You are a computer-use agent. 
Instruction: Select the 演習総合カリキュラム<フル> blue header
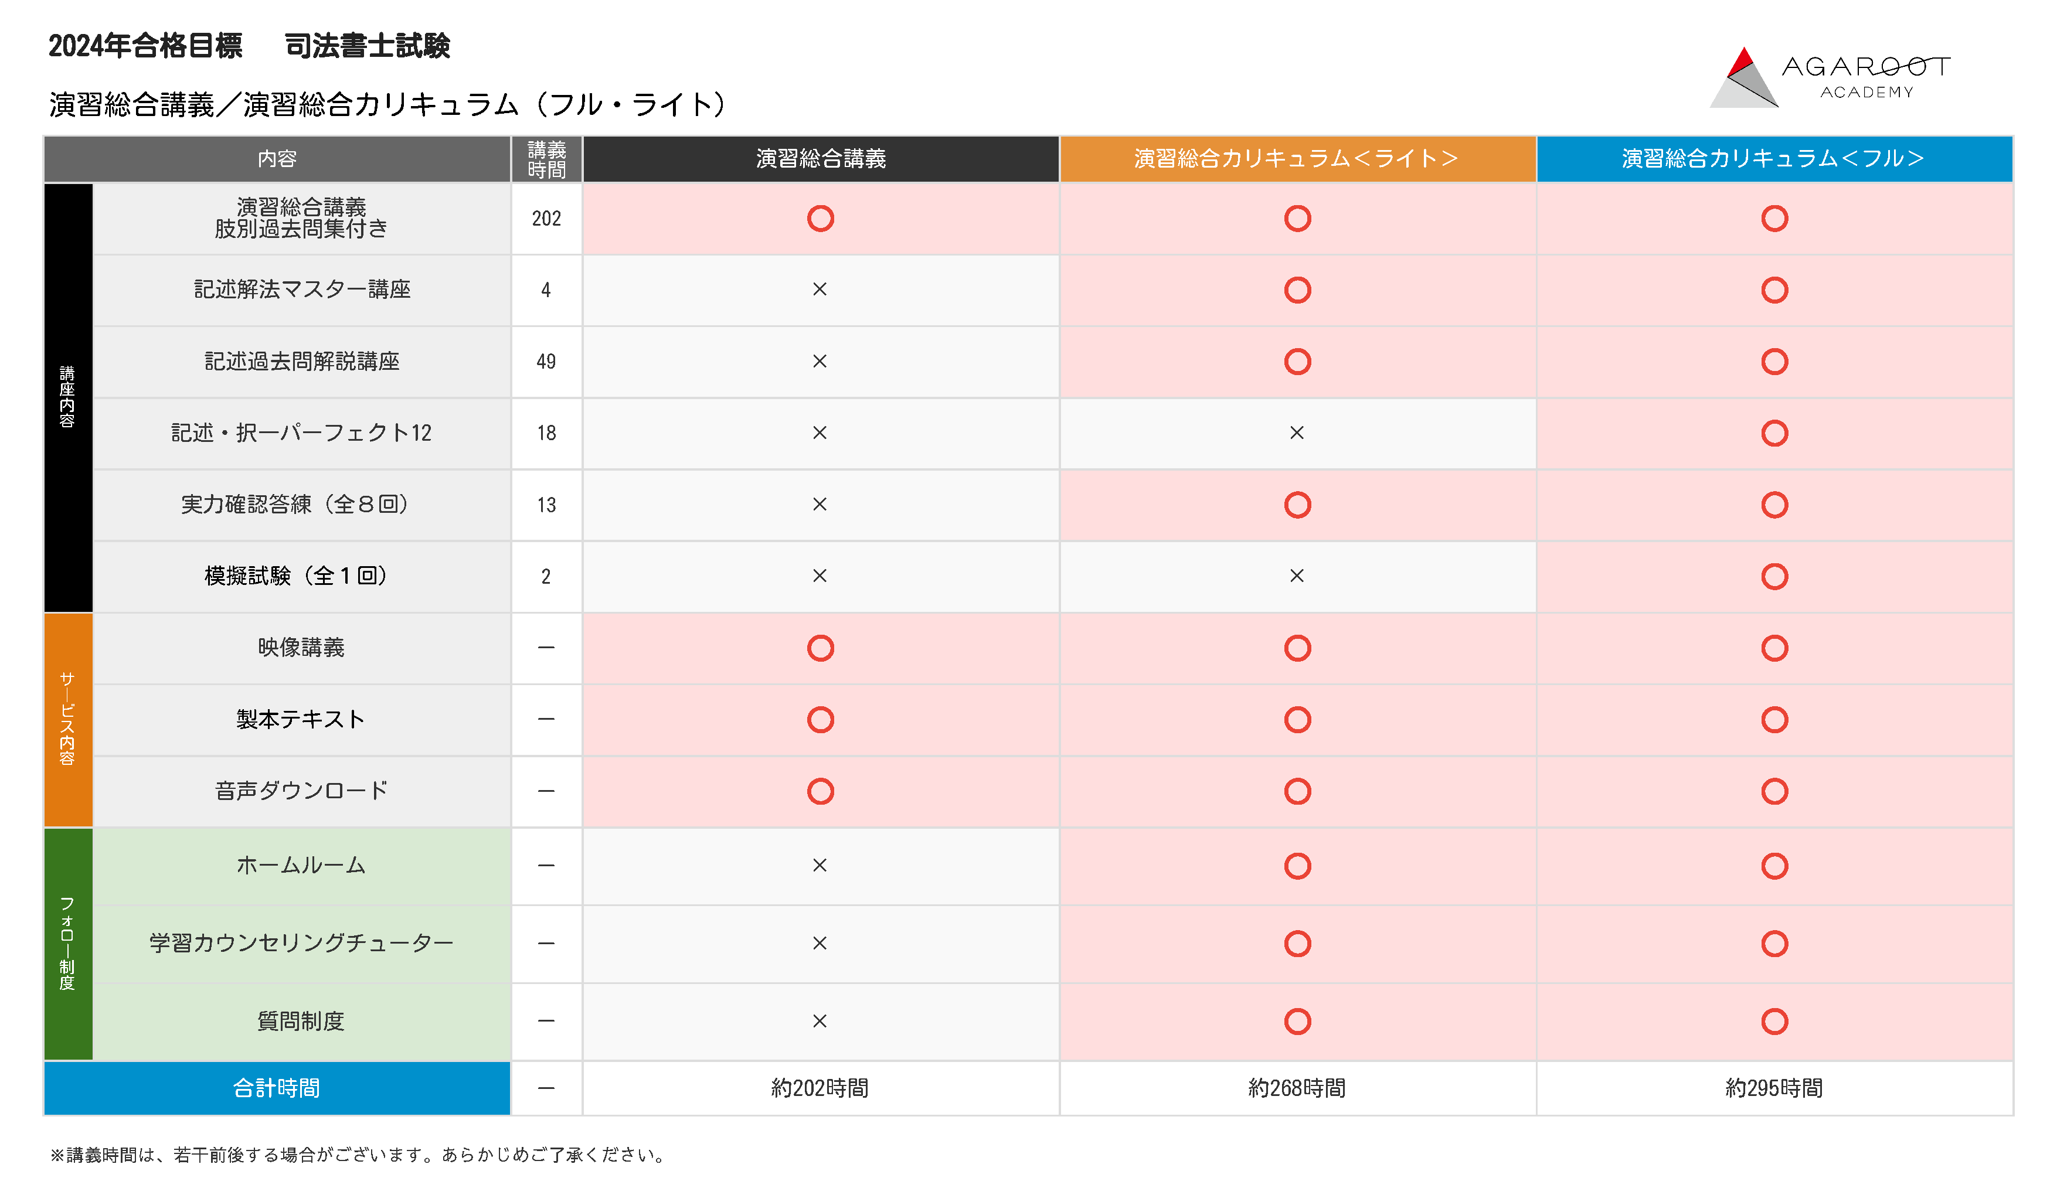tap(1774, 158)
